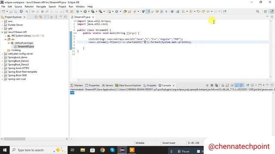Select the spring-rest-crud project
This screenshot has height=154, width=275.
(x=17, y=79)
